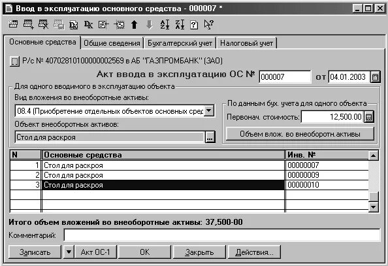Click the Dk postings toolbar icon
Viewport: 388px width, 266px height.
pyautogui.click(x=89, y=24)
